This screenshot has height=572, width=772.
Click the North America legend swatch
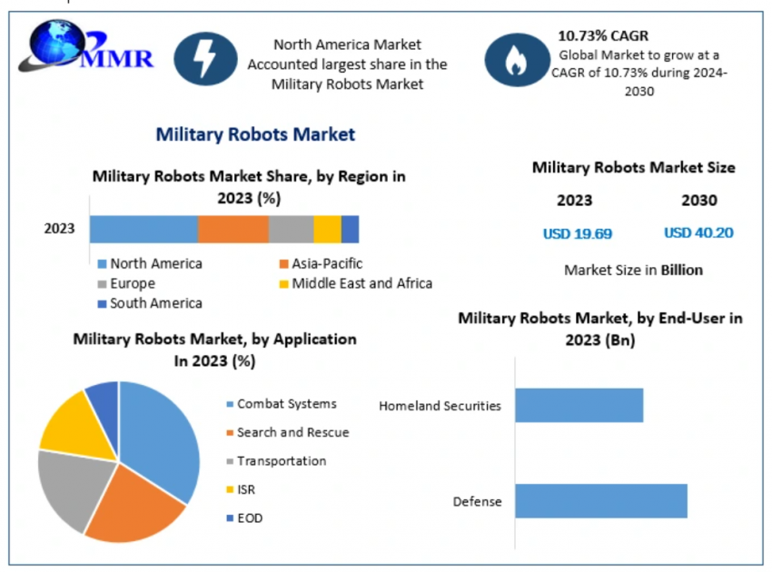click(102, 264)
